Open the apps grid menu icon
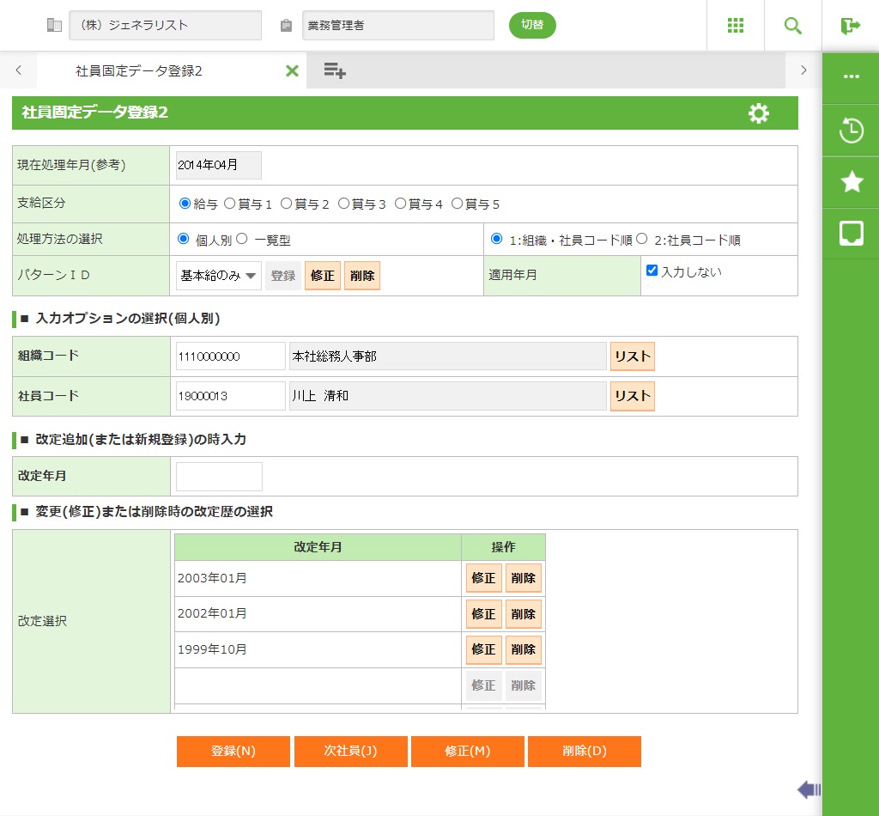 [736, 26]
